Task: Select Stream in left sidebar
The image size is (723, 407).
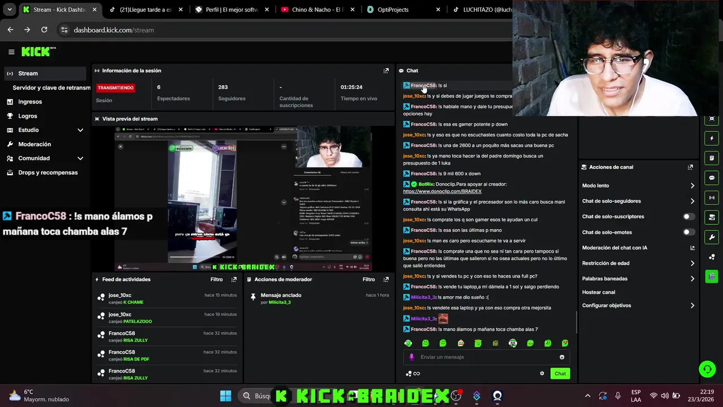Action: click(45, 73)
